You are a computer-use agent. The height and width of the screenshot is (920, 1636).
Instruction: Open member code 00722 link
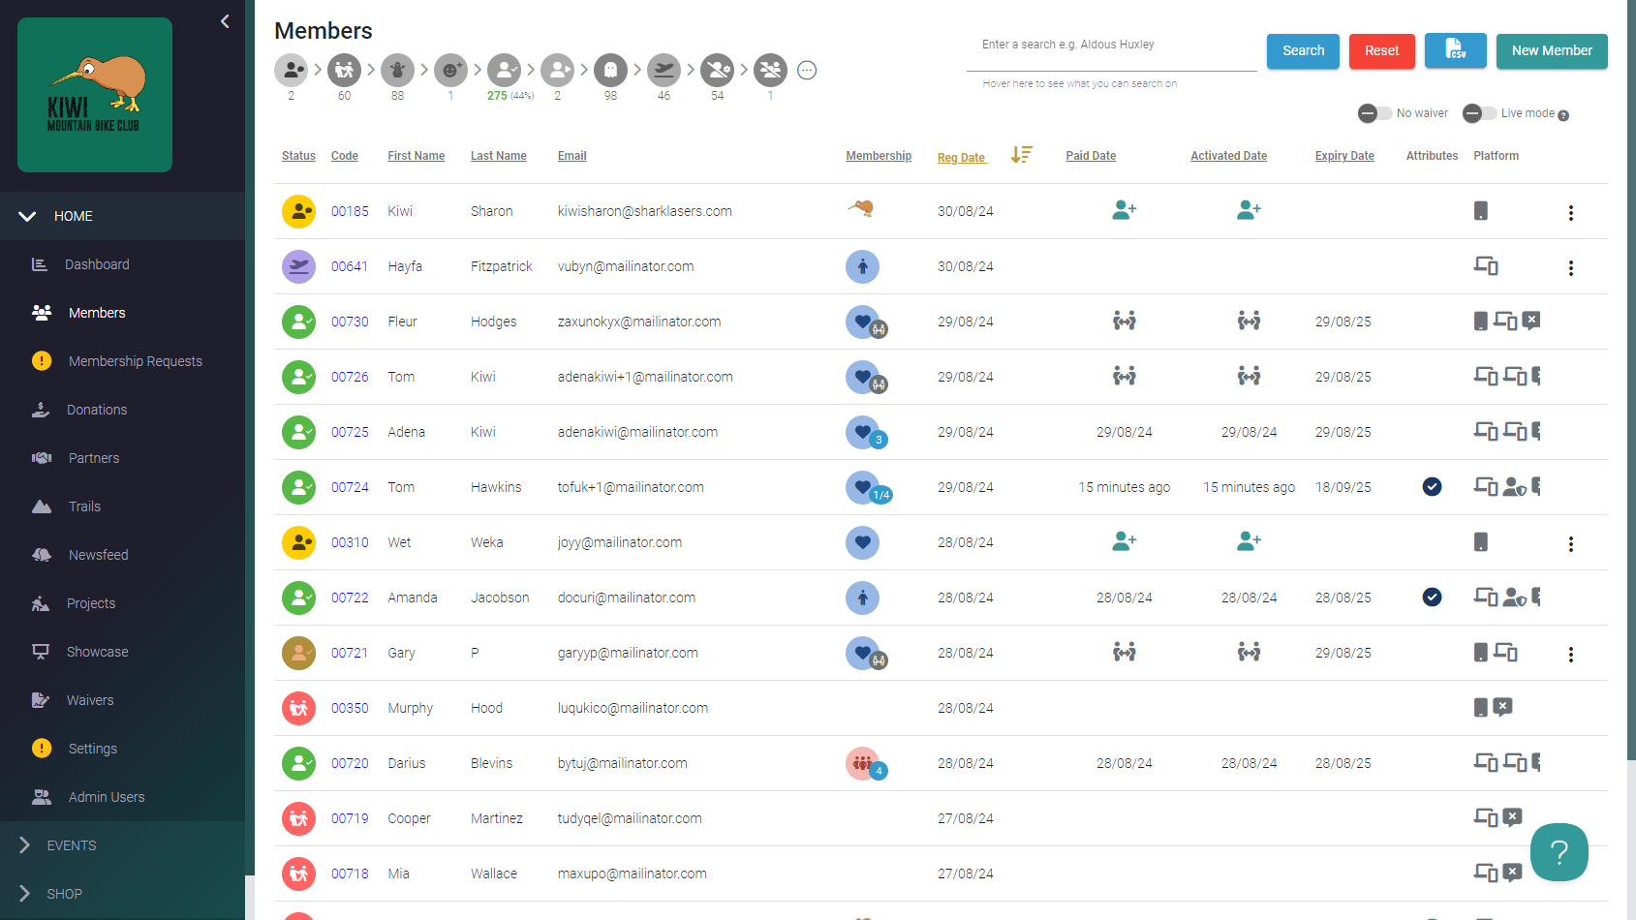coord(350,598)
